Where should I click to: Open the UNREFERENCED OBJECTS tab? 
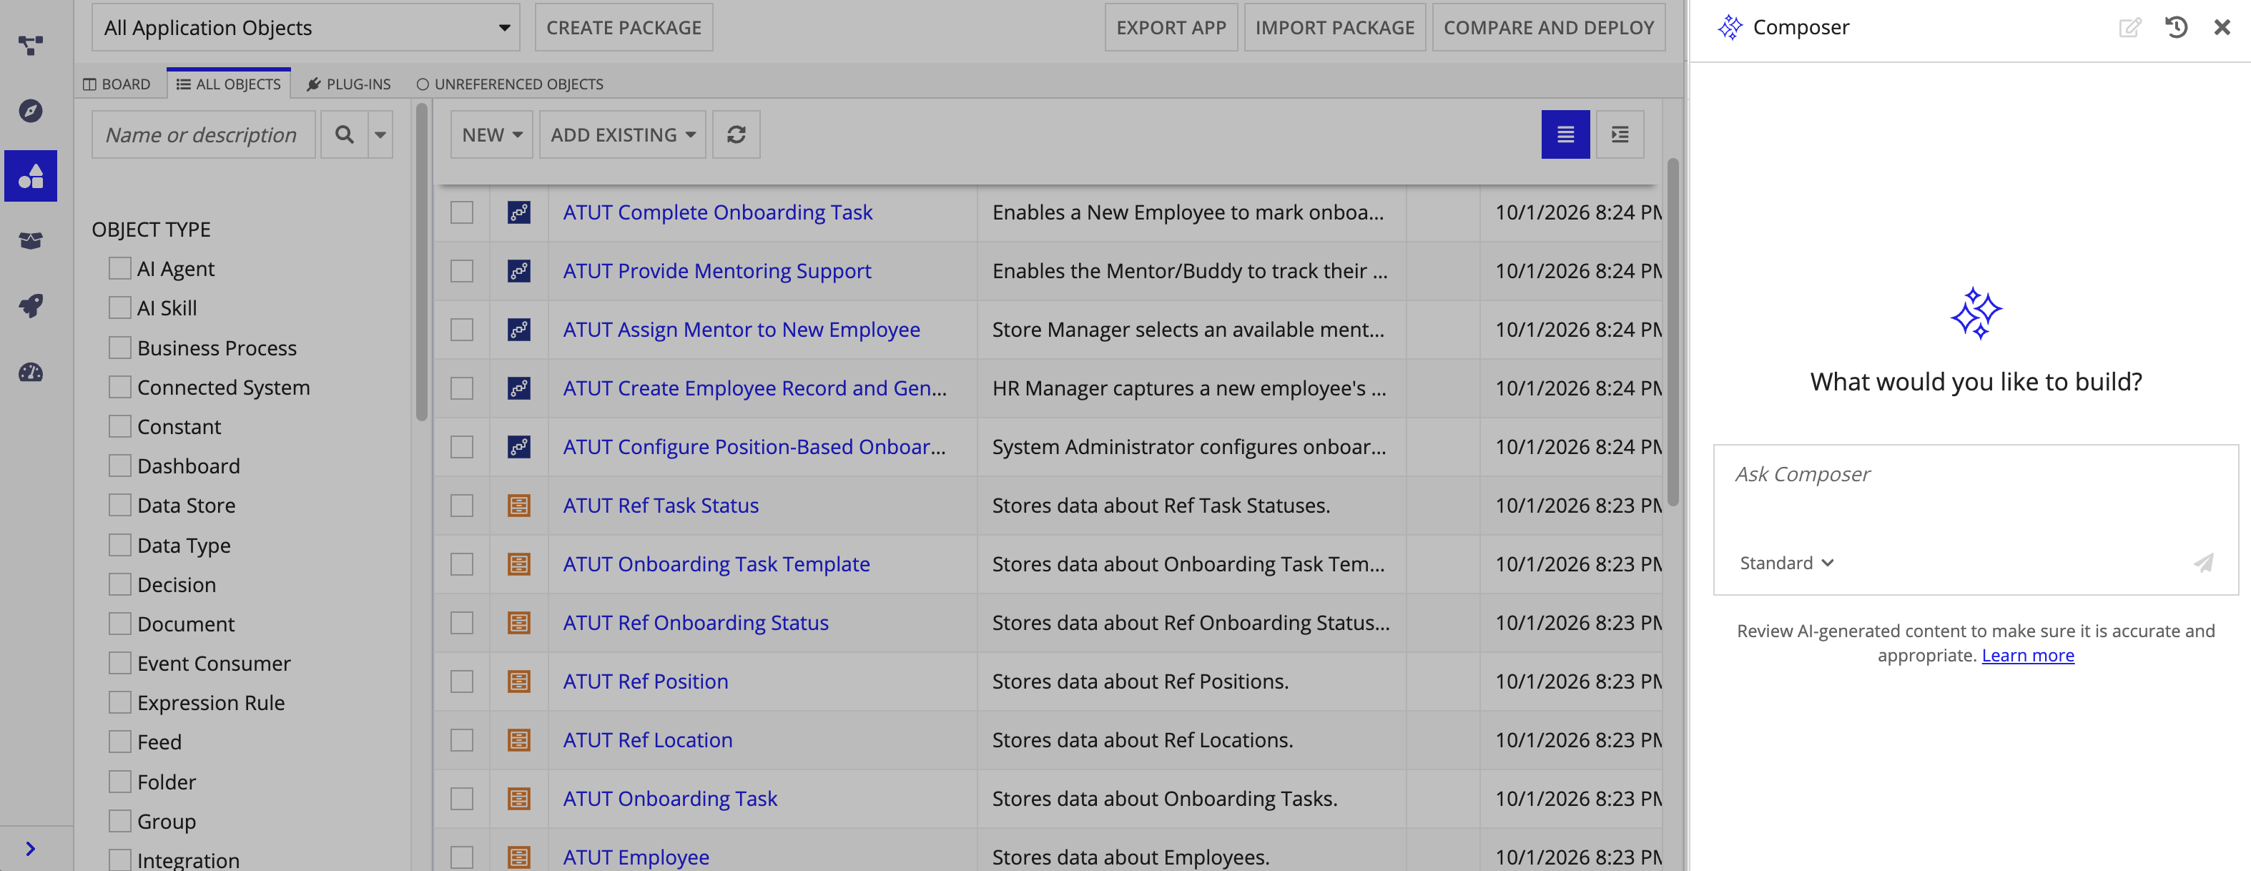[509, 84]
